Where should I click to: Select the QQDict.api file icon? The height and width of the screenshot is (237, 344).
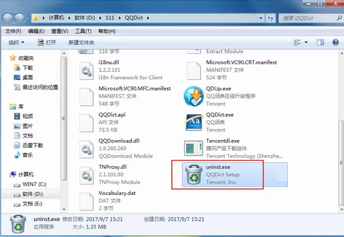87,123
